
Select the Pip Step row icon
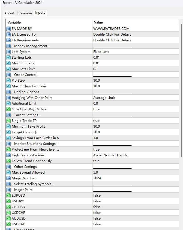(8, 81)
